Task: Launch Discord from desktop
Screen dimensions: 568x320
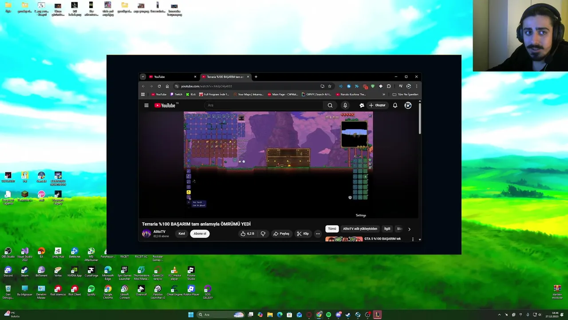Action: pos(8,272)
